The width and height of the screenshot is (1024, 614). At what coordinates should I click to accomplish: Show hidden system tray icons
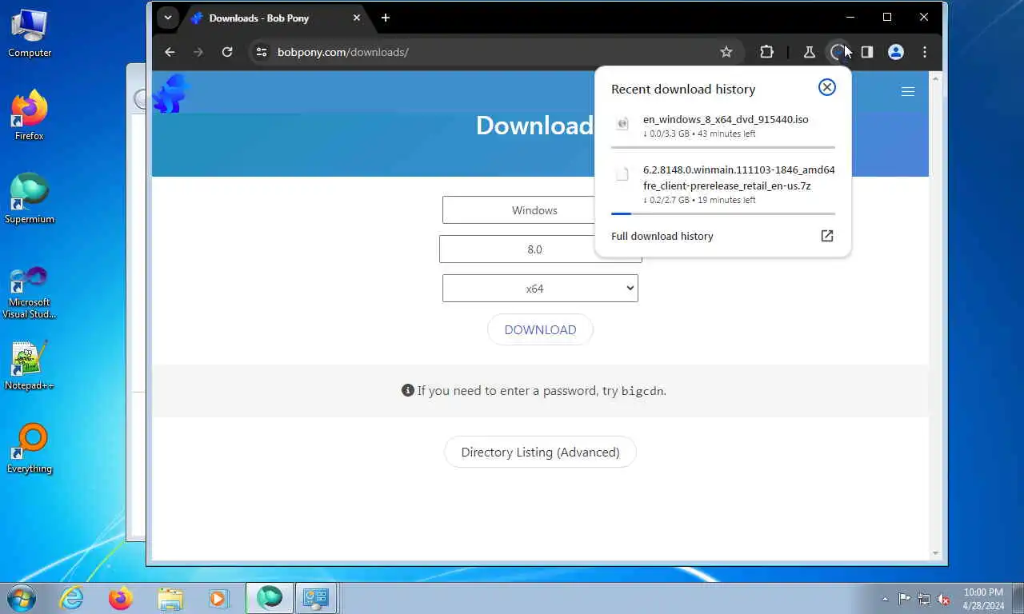885,599
